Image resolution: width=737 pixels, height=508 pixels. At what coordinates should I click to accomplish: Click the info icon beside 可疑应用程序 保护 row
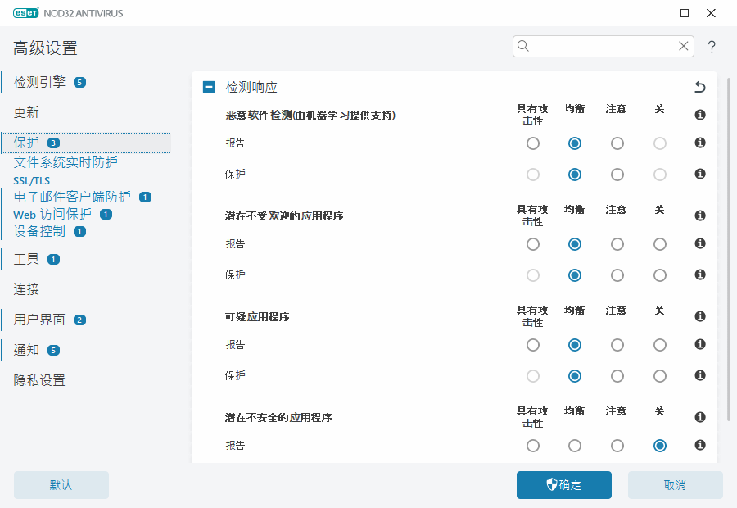click(699, 376)
